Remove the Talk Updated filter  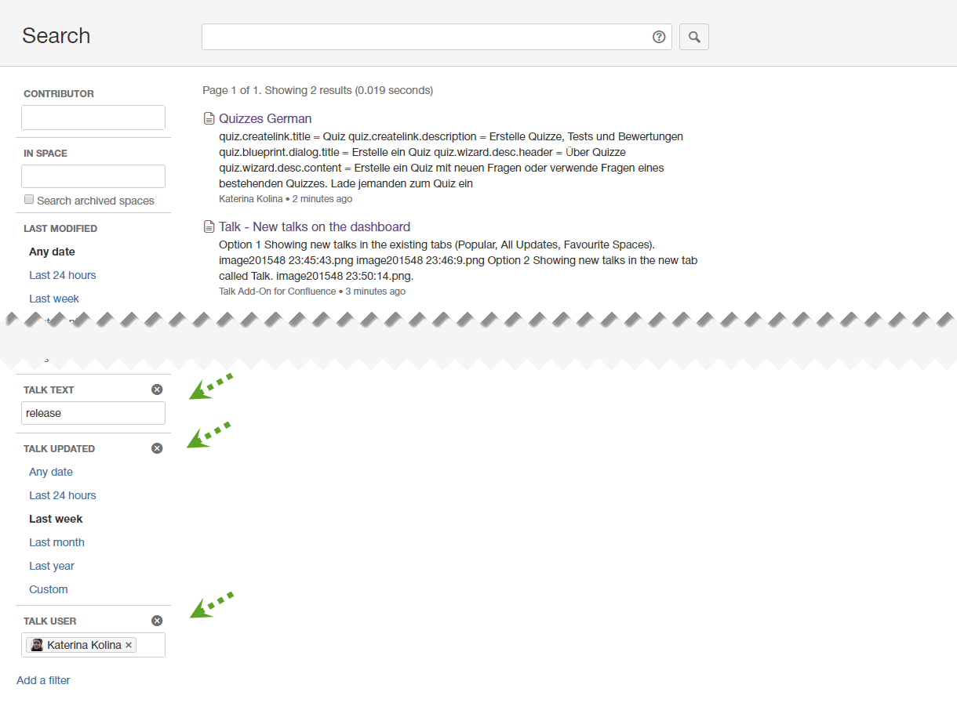click(157, 448)
